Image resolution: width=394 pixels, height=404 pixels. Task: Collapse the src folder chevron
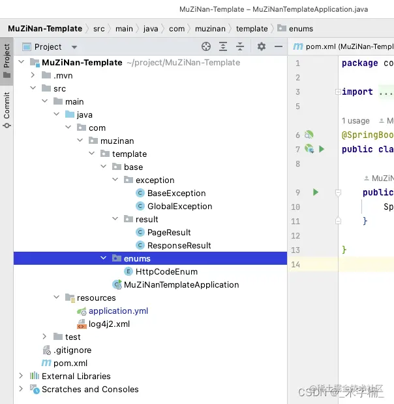pos(33,88)
